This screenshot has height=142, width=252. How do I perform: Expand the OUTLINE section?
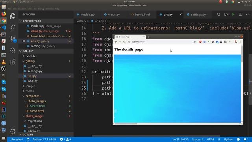tap(46, 135)
